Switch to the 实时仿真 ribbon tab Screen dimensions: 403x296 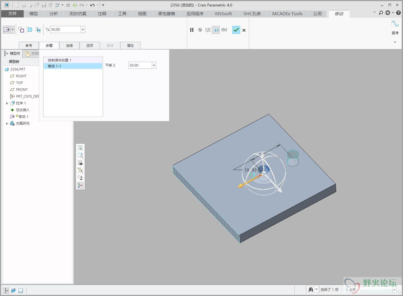[78, 14]
